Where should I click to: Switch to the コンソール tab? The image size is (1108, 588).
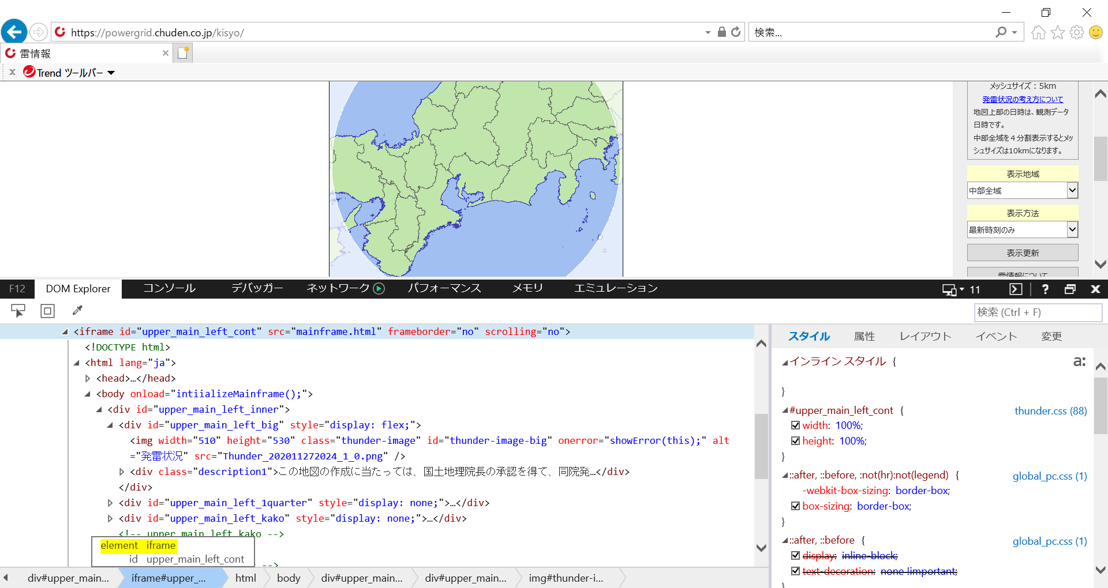click(169, 288)
